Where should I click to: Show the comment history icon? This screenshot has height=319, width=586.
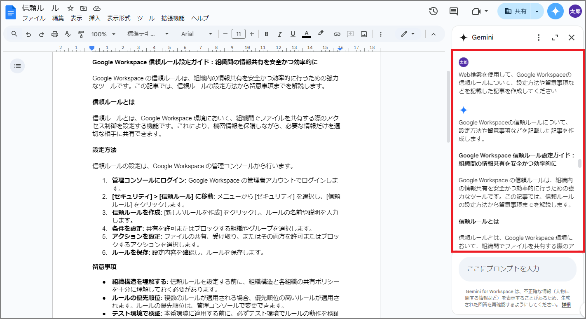coord(454,11)
